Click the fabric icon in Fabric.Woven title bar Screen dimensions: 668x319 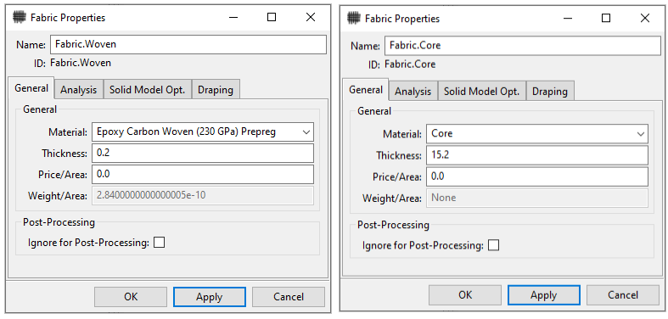pos(19,18)
